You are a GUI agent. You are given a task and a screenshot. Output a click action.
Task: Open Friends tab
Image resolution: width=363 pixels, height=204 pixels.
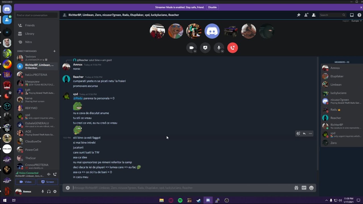point(37,25)
